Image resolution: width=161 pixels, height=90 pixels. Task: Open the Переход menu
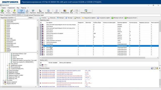point(23,8)
